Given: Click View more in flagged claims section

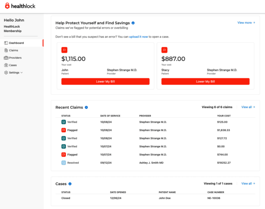Looking at the screenshot, I should pyautogui.click(x=246, y=22).
